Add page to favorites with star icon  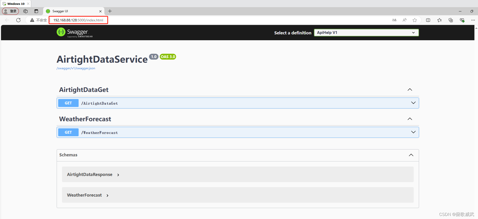tap(415, 20)
